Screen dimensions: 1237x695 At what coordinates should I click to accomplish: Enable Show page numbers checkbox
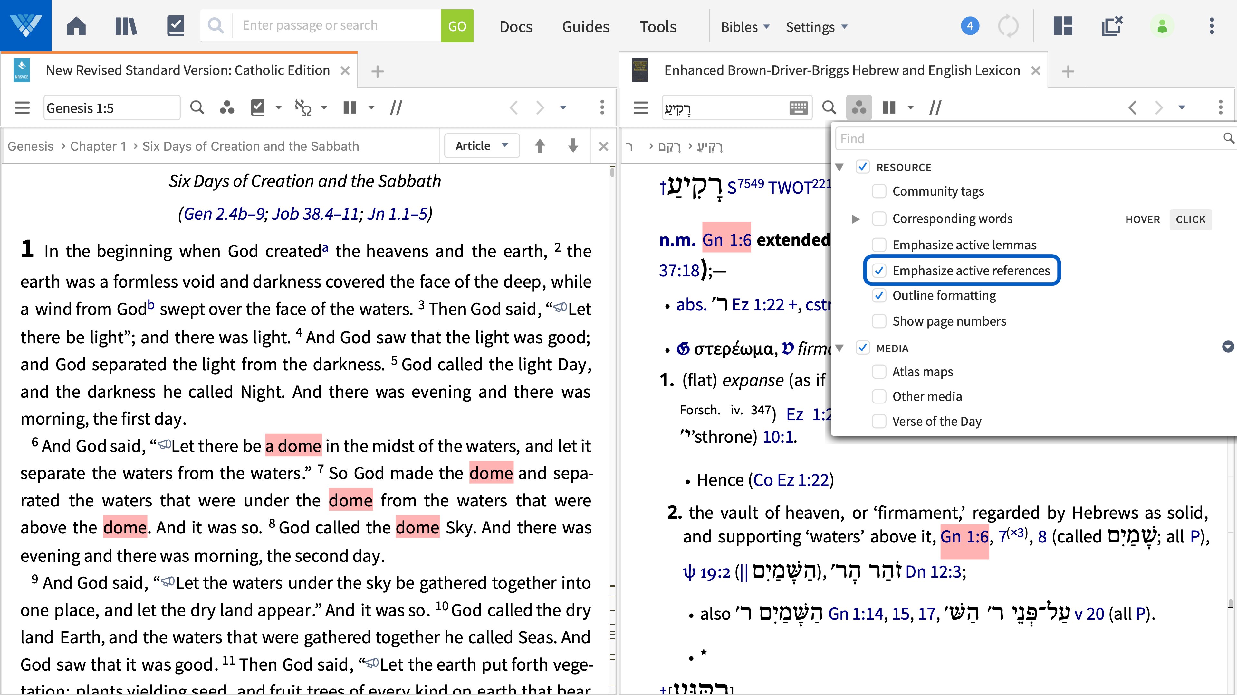[x=879, y=321]
